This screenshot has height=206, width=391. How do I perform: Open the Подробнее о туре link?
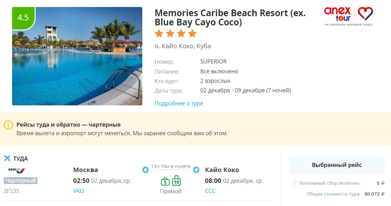pyautogui.click(x=179, y=103)
